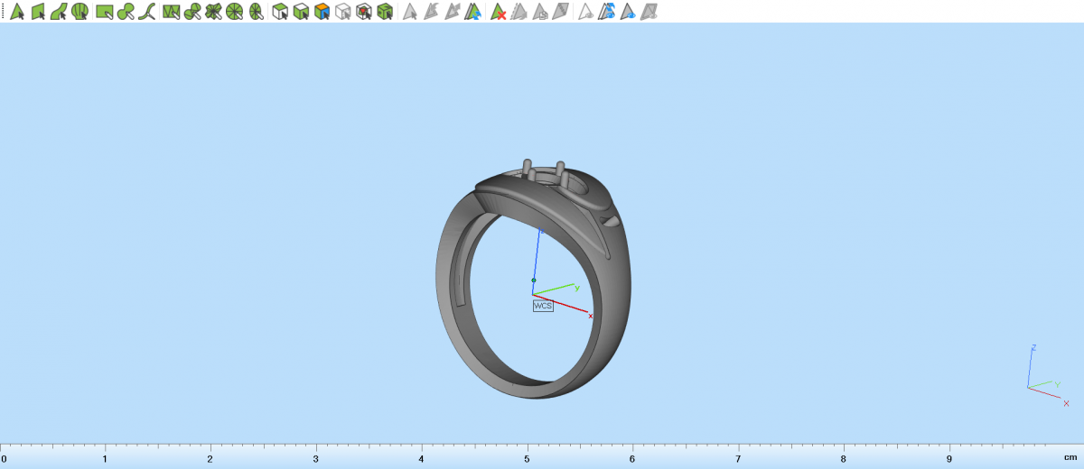Choose the green star-shaped mesh selection icon
Screen dimensions: 1084x469
[213, 12]
